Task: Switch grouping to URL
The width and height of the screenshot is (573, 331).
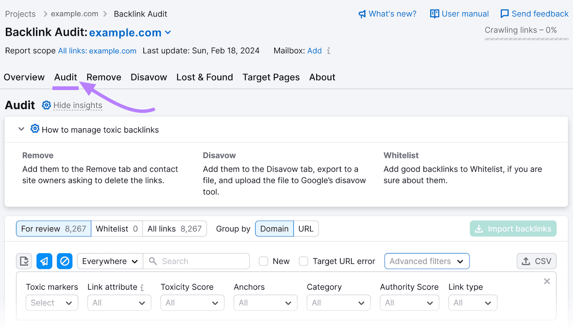Action: point(306,228)
